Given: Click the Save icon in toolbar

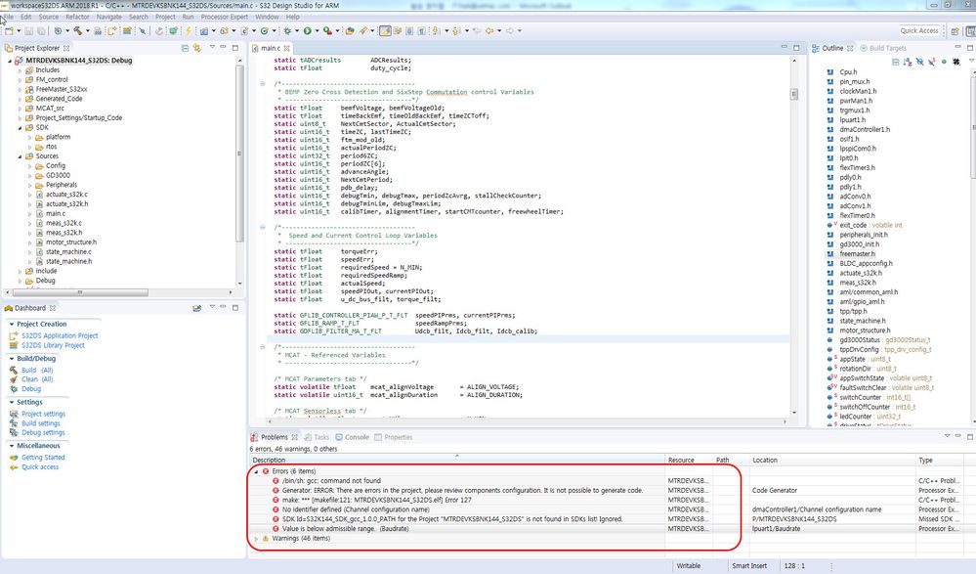Looking at the screenshot, I should tap(28, 30).
